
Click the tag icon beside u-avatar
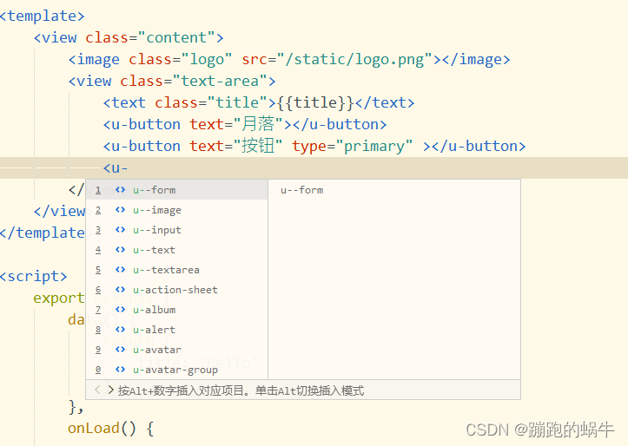[120, 350]
